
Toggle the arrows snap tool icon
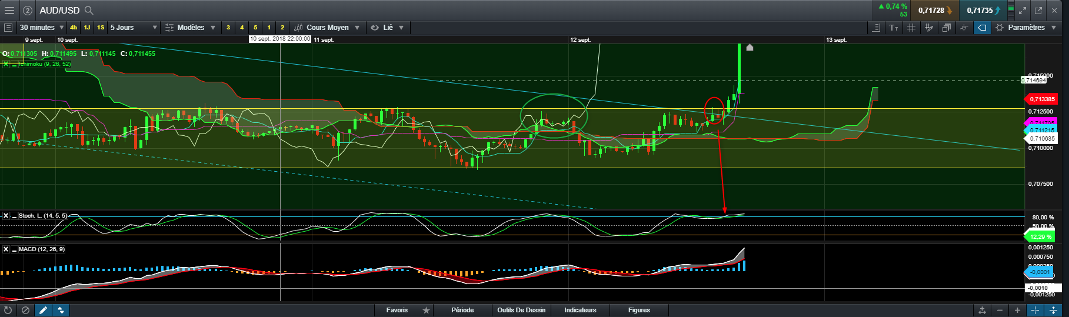point(61,310)
